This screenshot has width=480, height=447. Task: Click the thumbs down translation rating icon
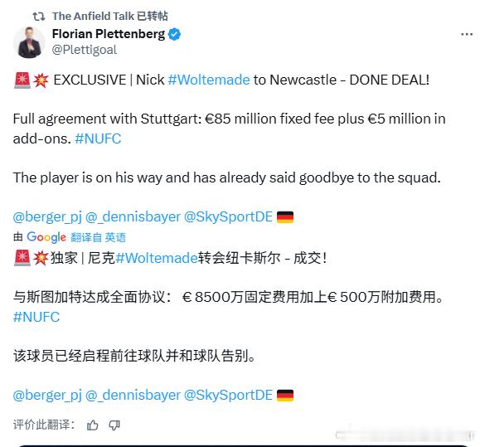coord(114,425)
